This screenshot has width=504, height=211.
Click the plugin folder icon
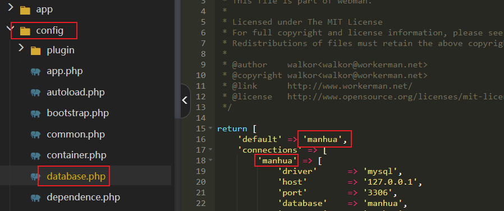point(36,51)
